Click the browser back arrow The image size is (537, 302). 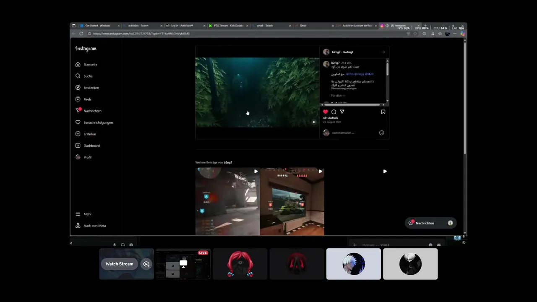74,34
